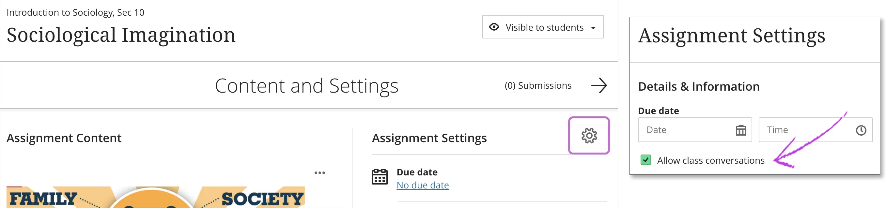Click the Sociological Imagination title
The height and width of the screenshot is (208, 886).
click(121, 35)
